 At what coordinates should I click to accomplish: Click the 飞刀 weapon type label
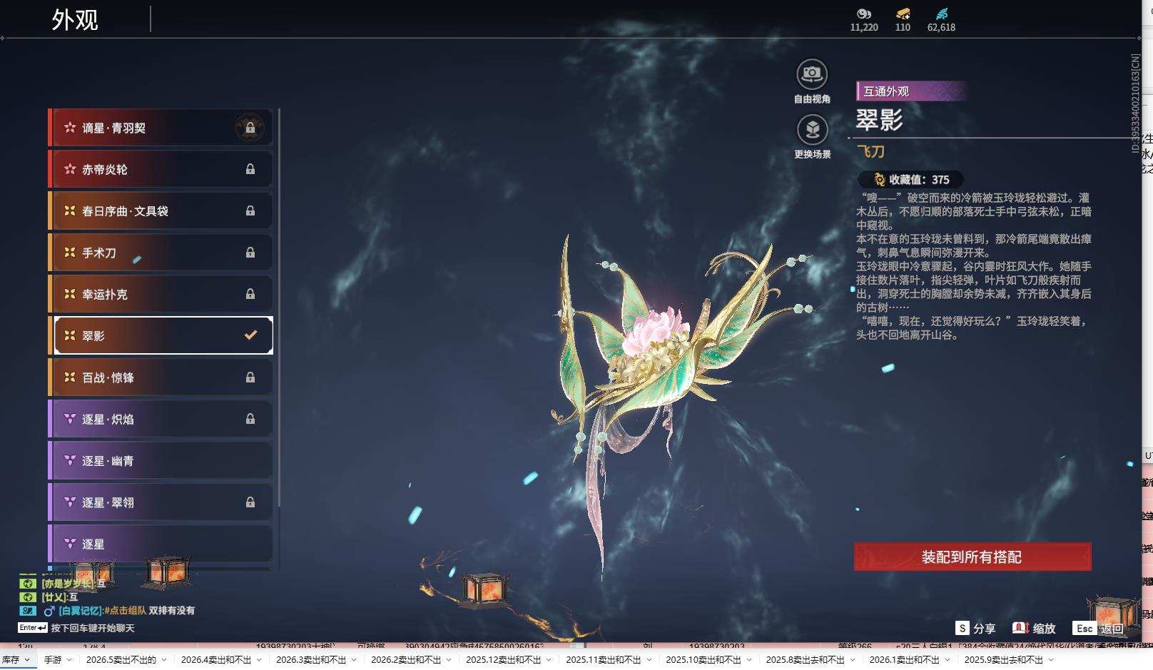click(870, 151)
